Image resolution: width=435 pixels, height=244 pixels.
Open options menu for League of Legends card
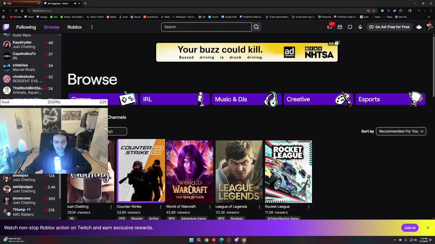259,207
